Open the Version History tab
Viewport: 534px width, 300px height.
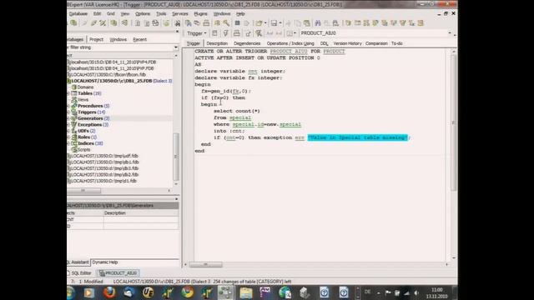tap(347, 43)
